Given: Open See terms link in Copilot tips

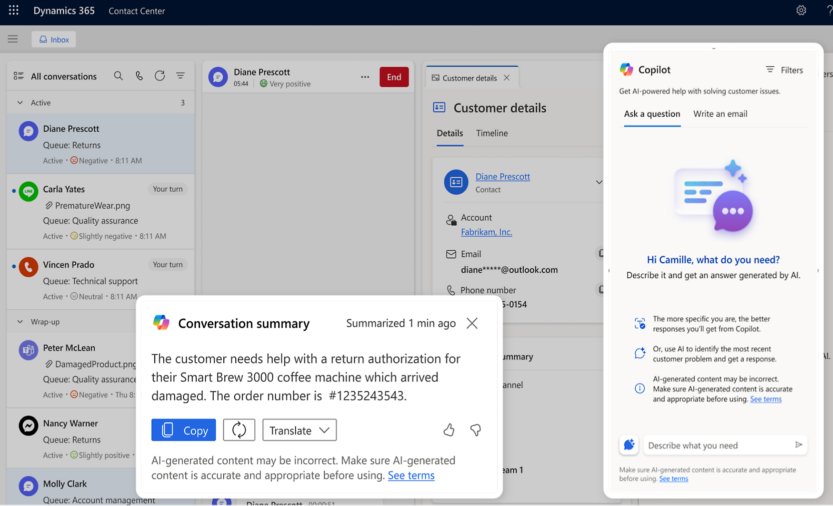Looking at the screenshot, I should [765, 399].
